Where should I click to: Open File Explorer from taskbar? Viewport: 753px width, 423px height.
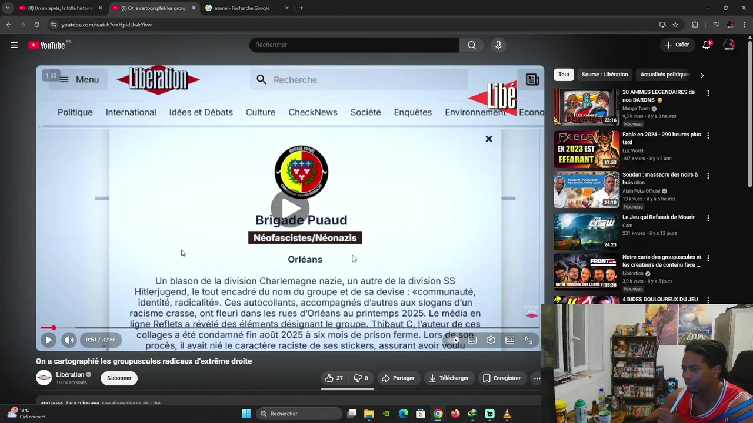point(369,414)
